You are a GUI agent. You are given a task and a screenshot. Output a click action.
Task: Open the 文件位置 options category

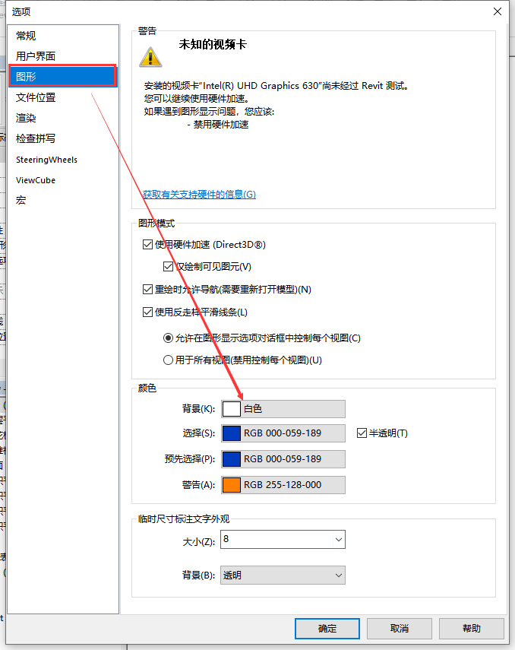tap(63, 97)
